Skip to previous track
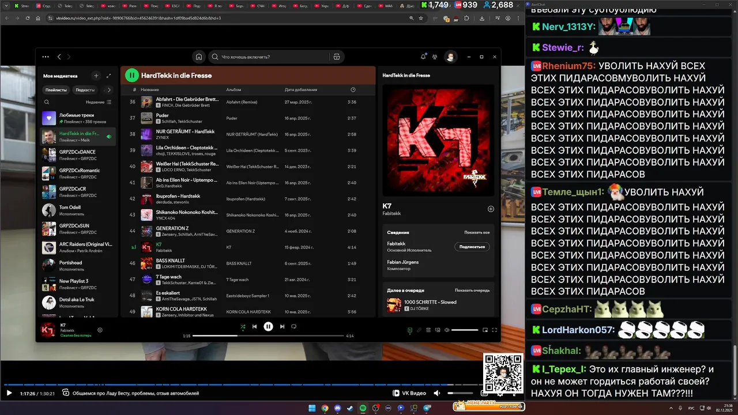Viewport: 738px width, 415px height. [x=254, y=326]
